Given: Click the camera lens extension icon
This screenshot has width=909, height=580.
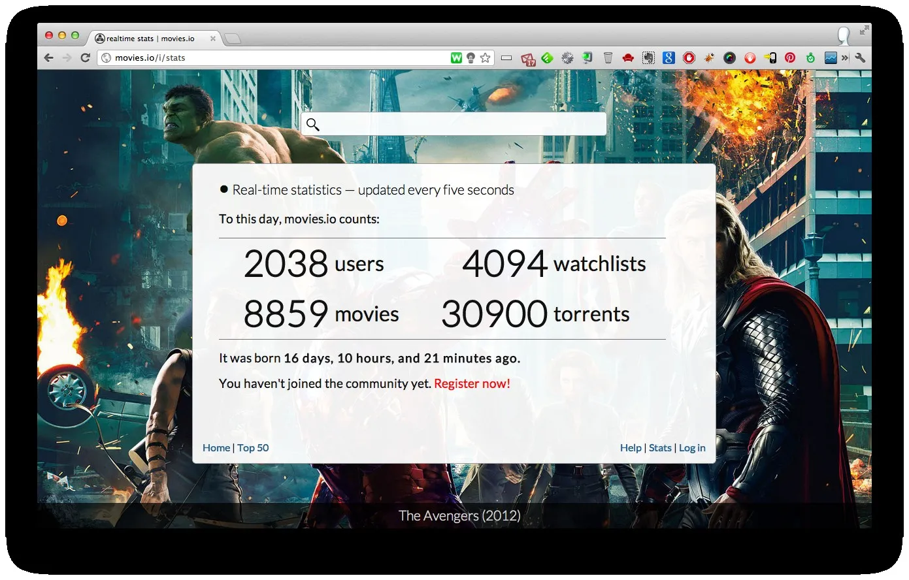Looking at the screenshot, I should pyautogui.click(x=729, y=58).
